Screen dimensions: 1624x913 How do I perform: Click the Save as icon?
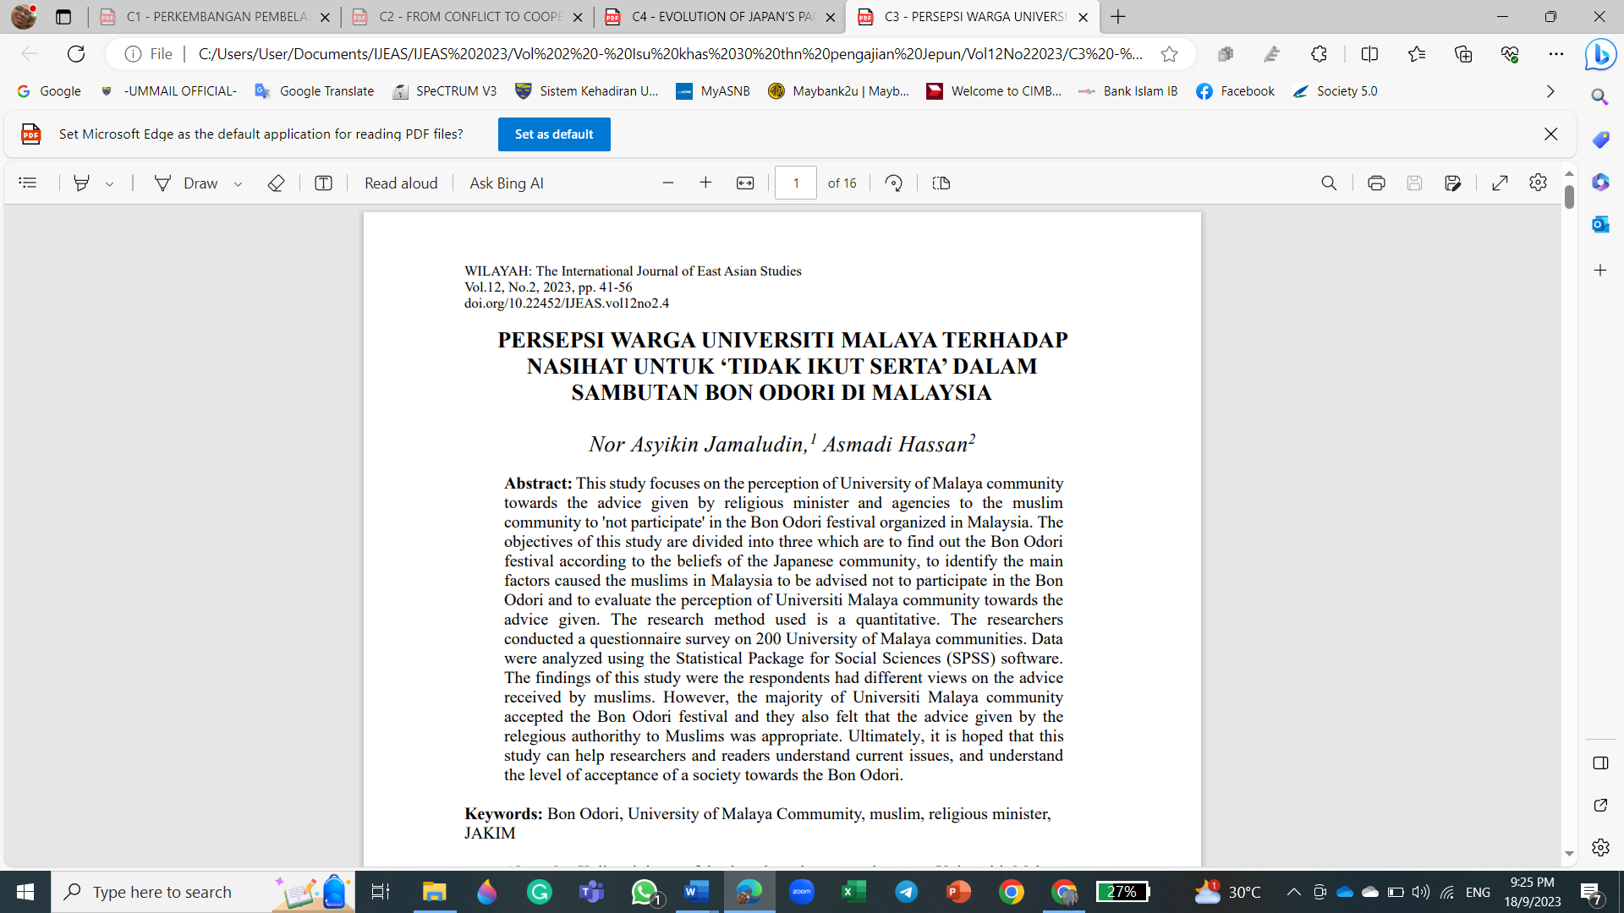(x=1453, y=183)
